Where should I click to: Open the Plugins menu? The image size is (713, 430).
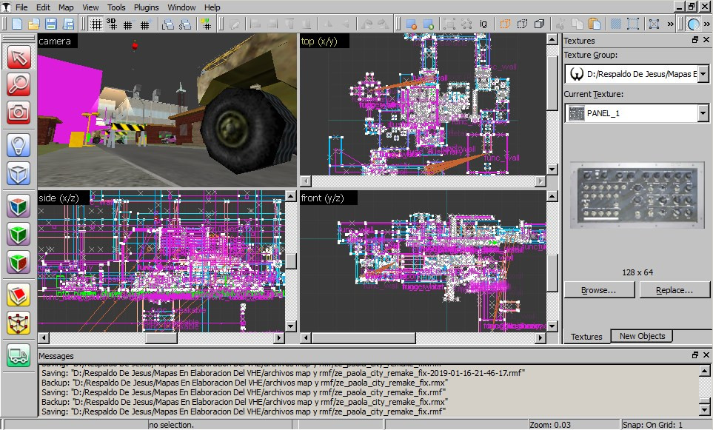146,7
